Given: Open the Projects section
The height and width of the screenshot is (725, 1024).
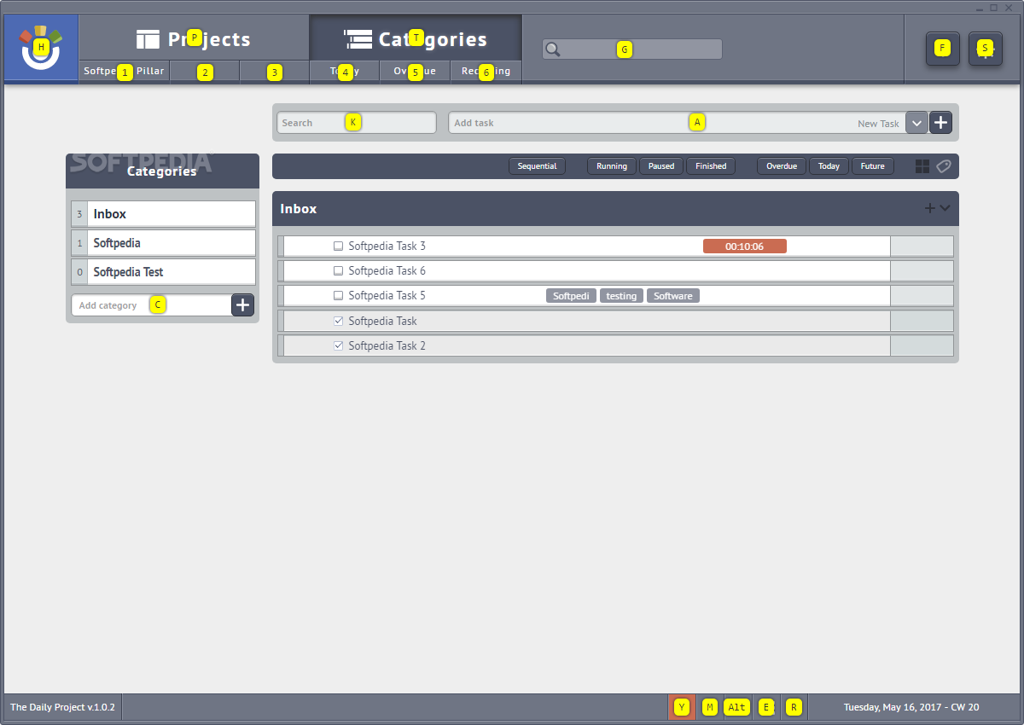Looking at the screenshot, I should [x=194, y=38].
